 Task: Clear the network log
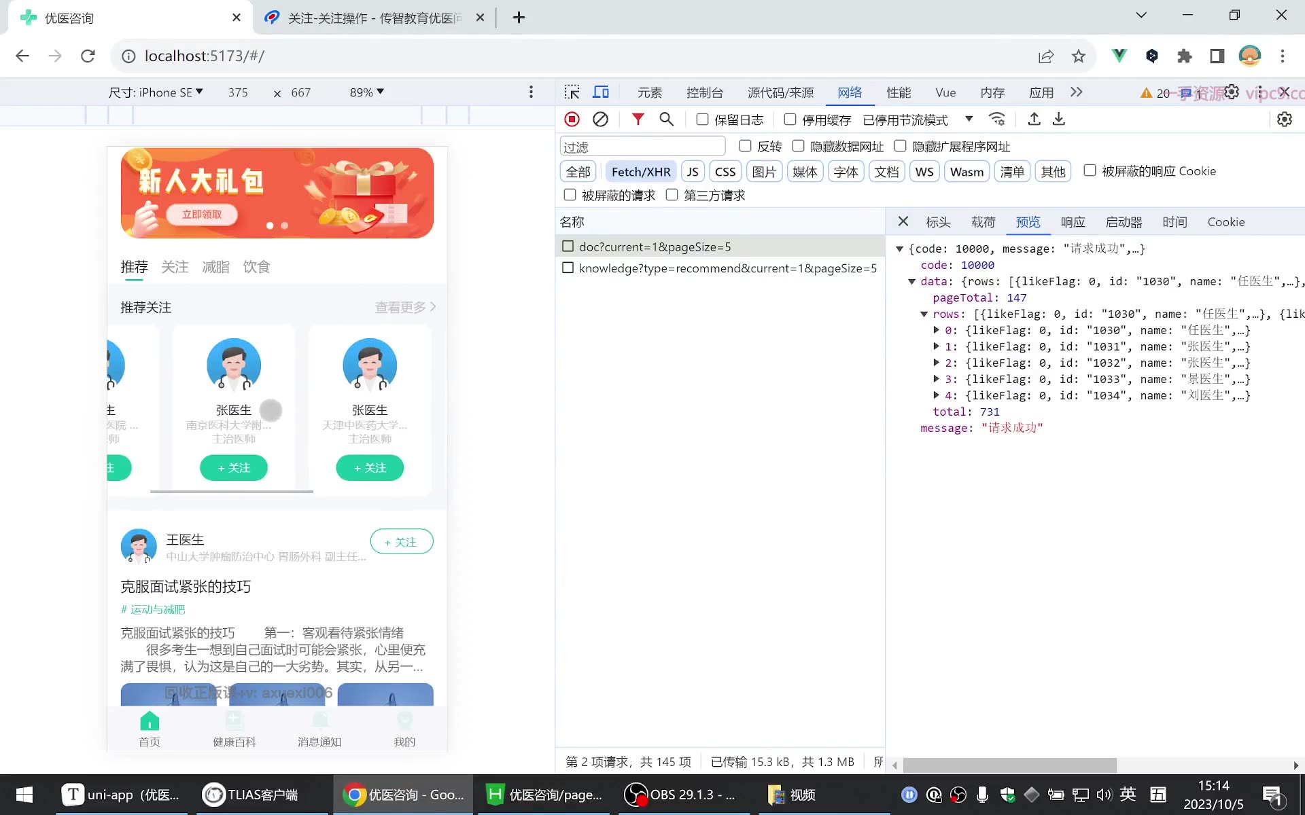point(600,120)
